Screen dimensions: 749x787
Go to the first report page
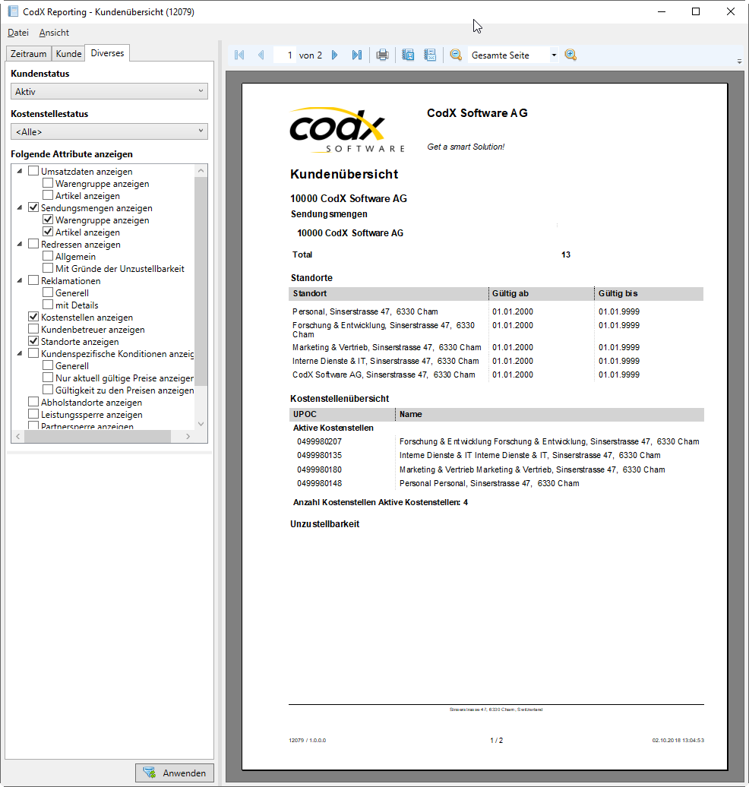click(x=239, y=55)
